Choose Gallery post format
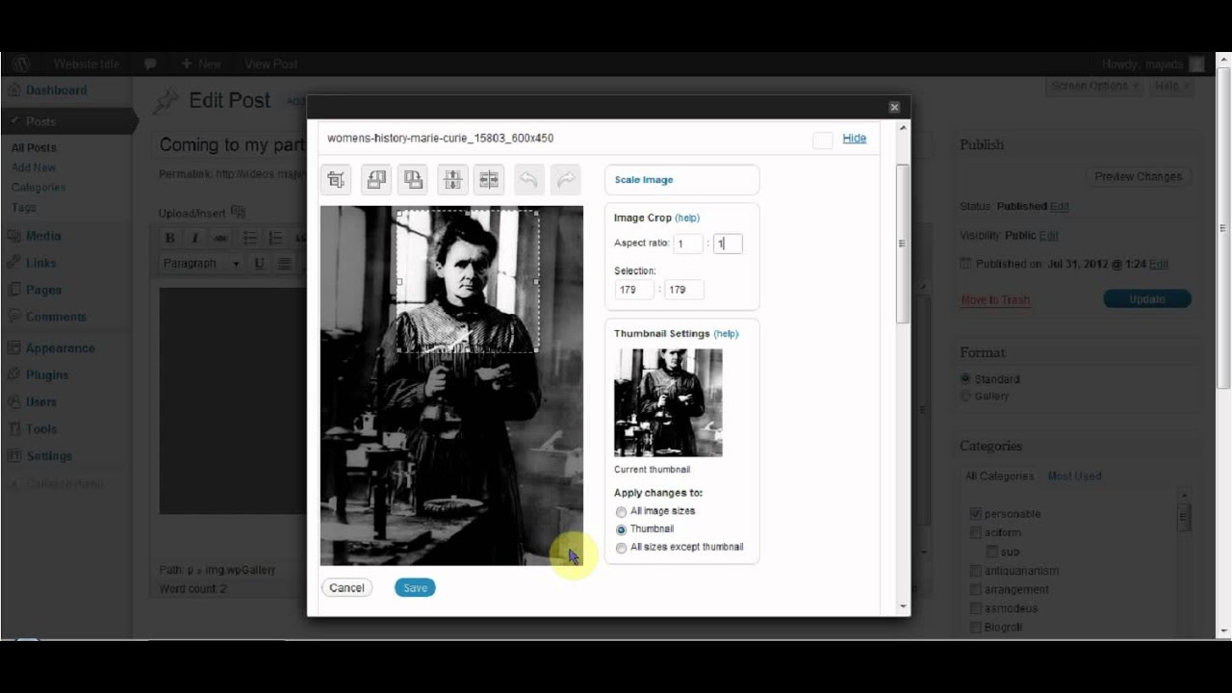This screenshot has width=1232, height=693. pos(965,396)
